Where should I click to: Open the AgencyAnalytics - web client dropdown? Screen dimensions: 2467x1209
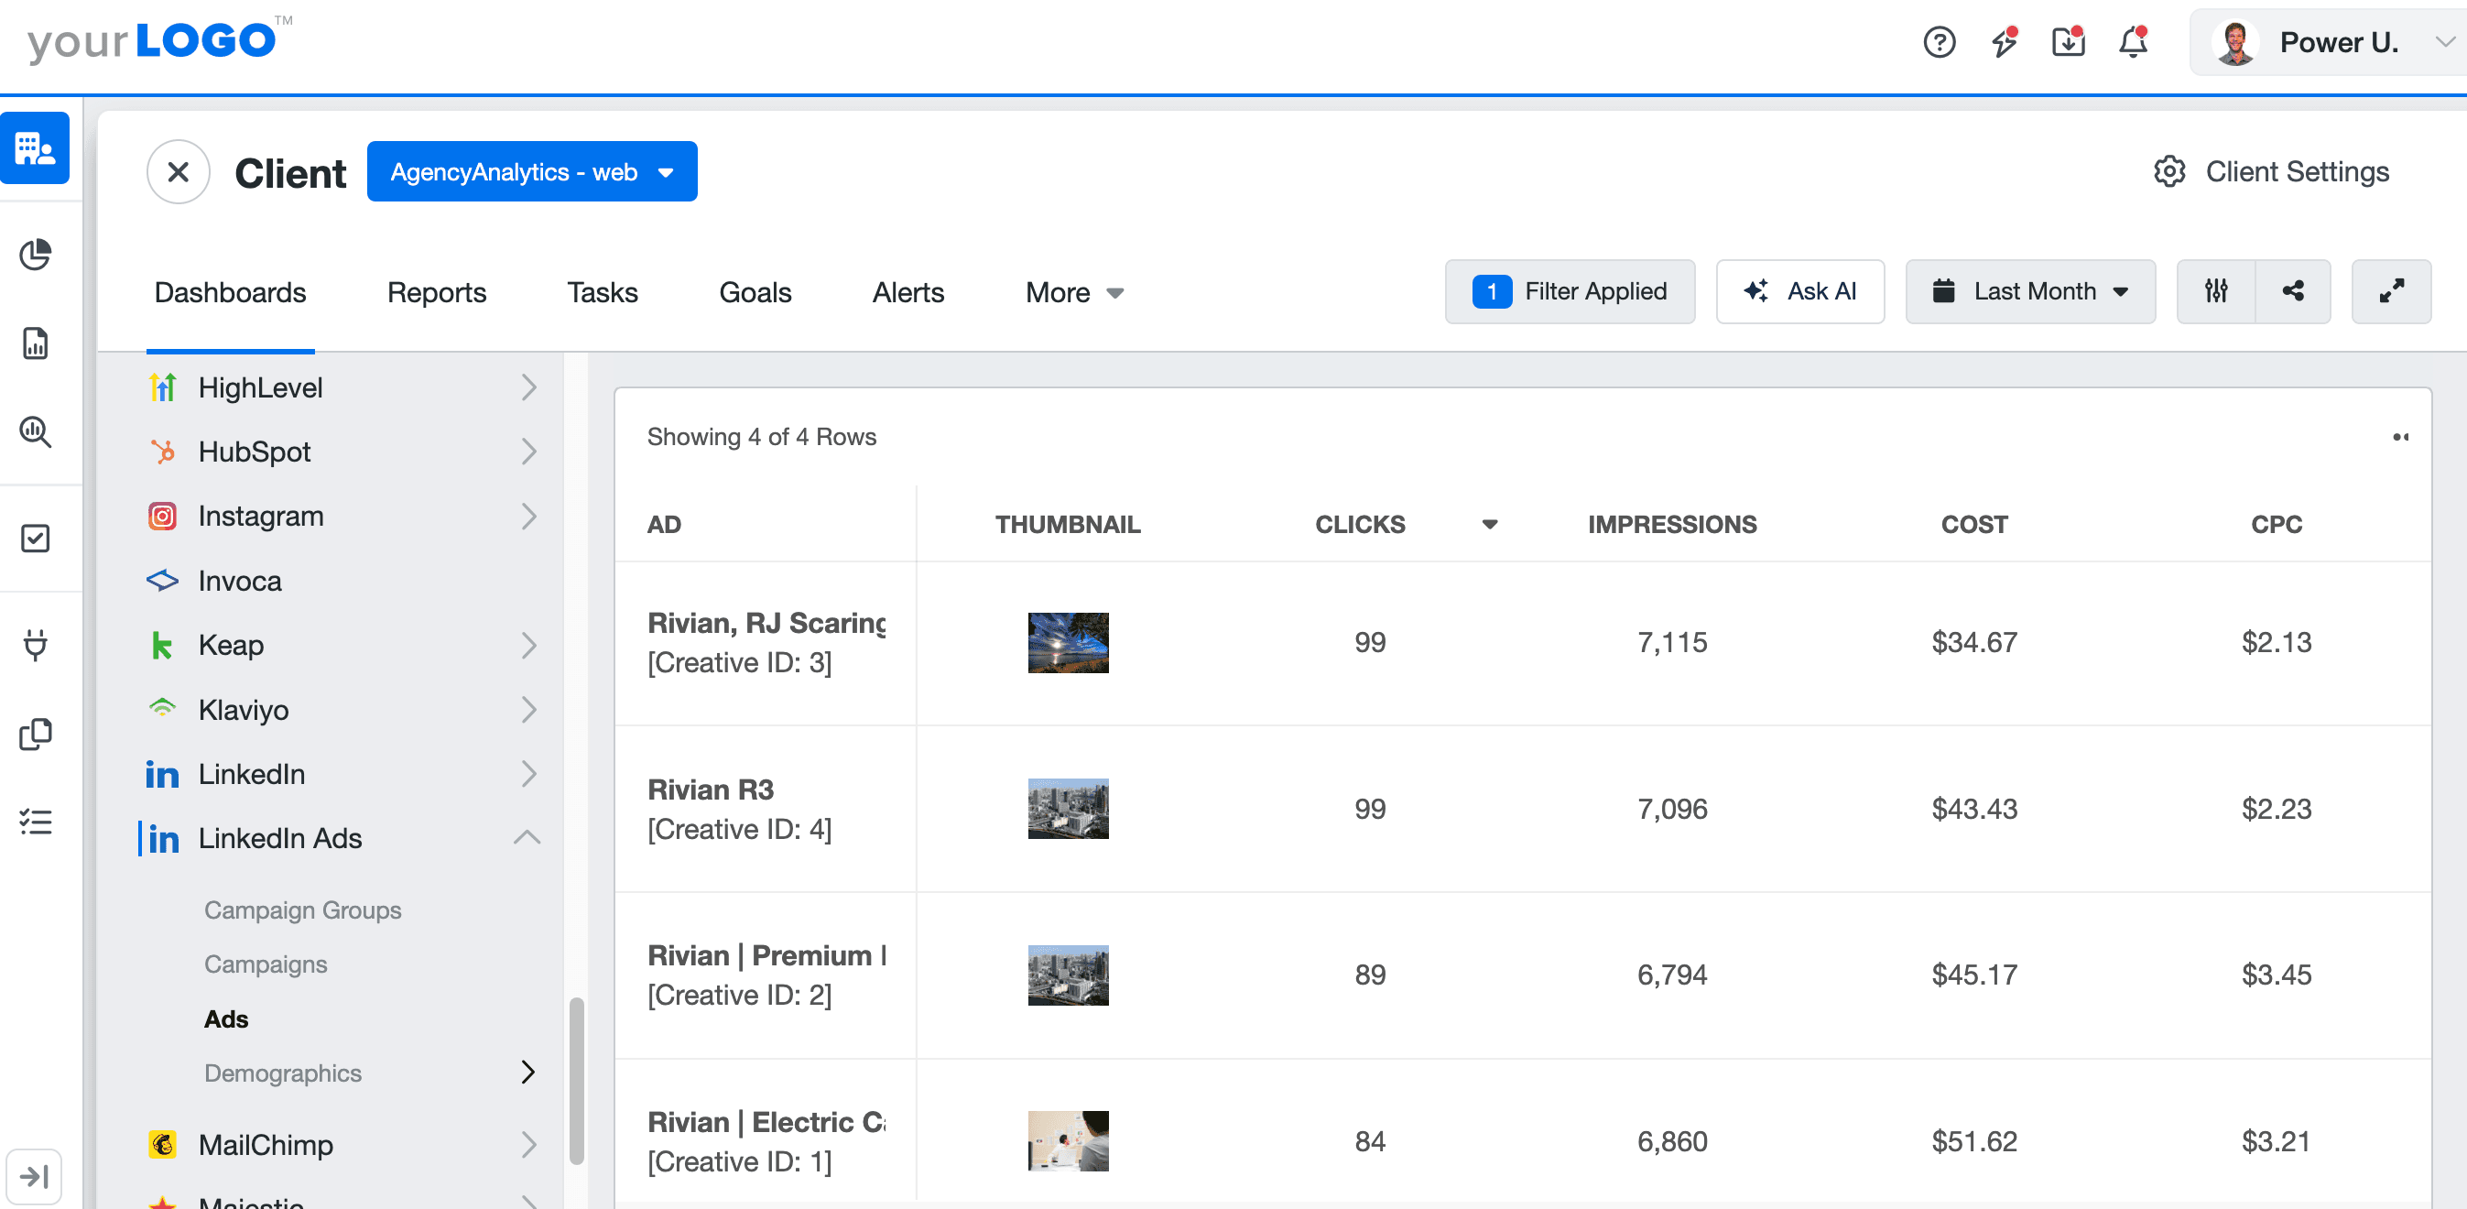click(531, 172)
